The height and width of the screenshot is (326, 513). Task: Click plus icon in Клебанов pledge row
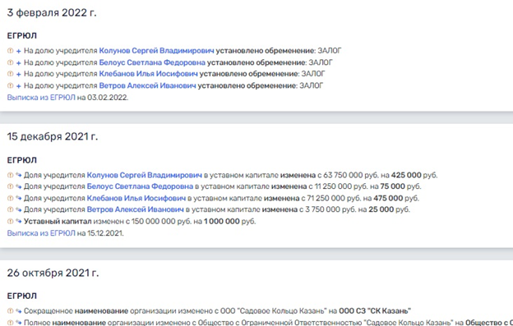click(19, 74)
